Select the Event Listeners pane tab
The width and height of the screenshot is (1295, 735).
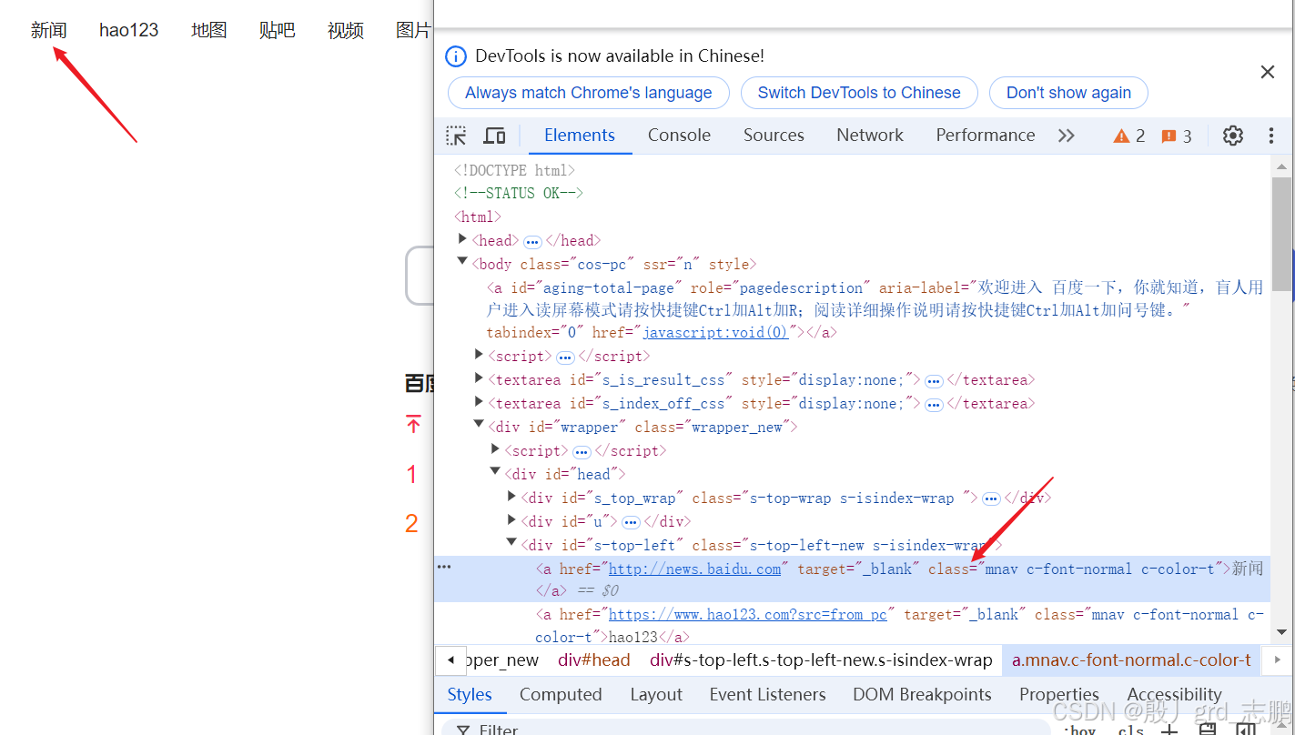(767, 695)
